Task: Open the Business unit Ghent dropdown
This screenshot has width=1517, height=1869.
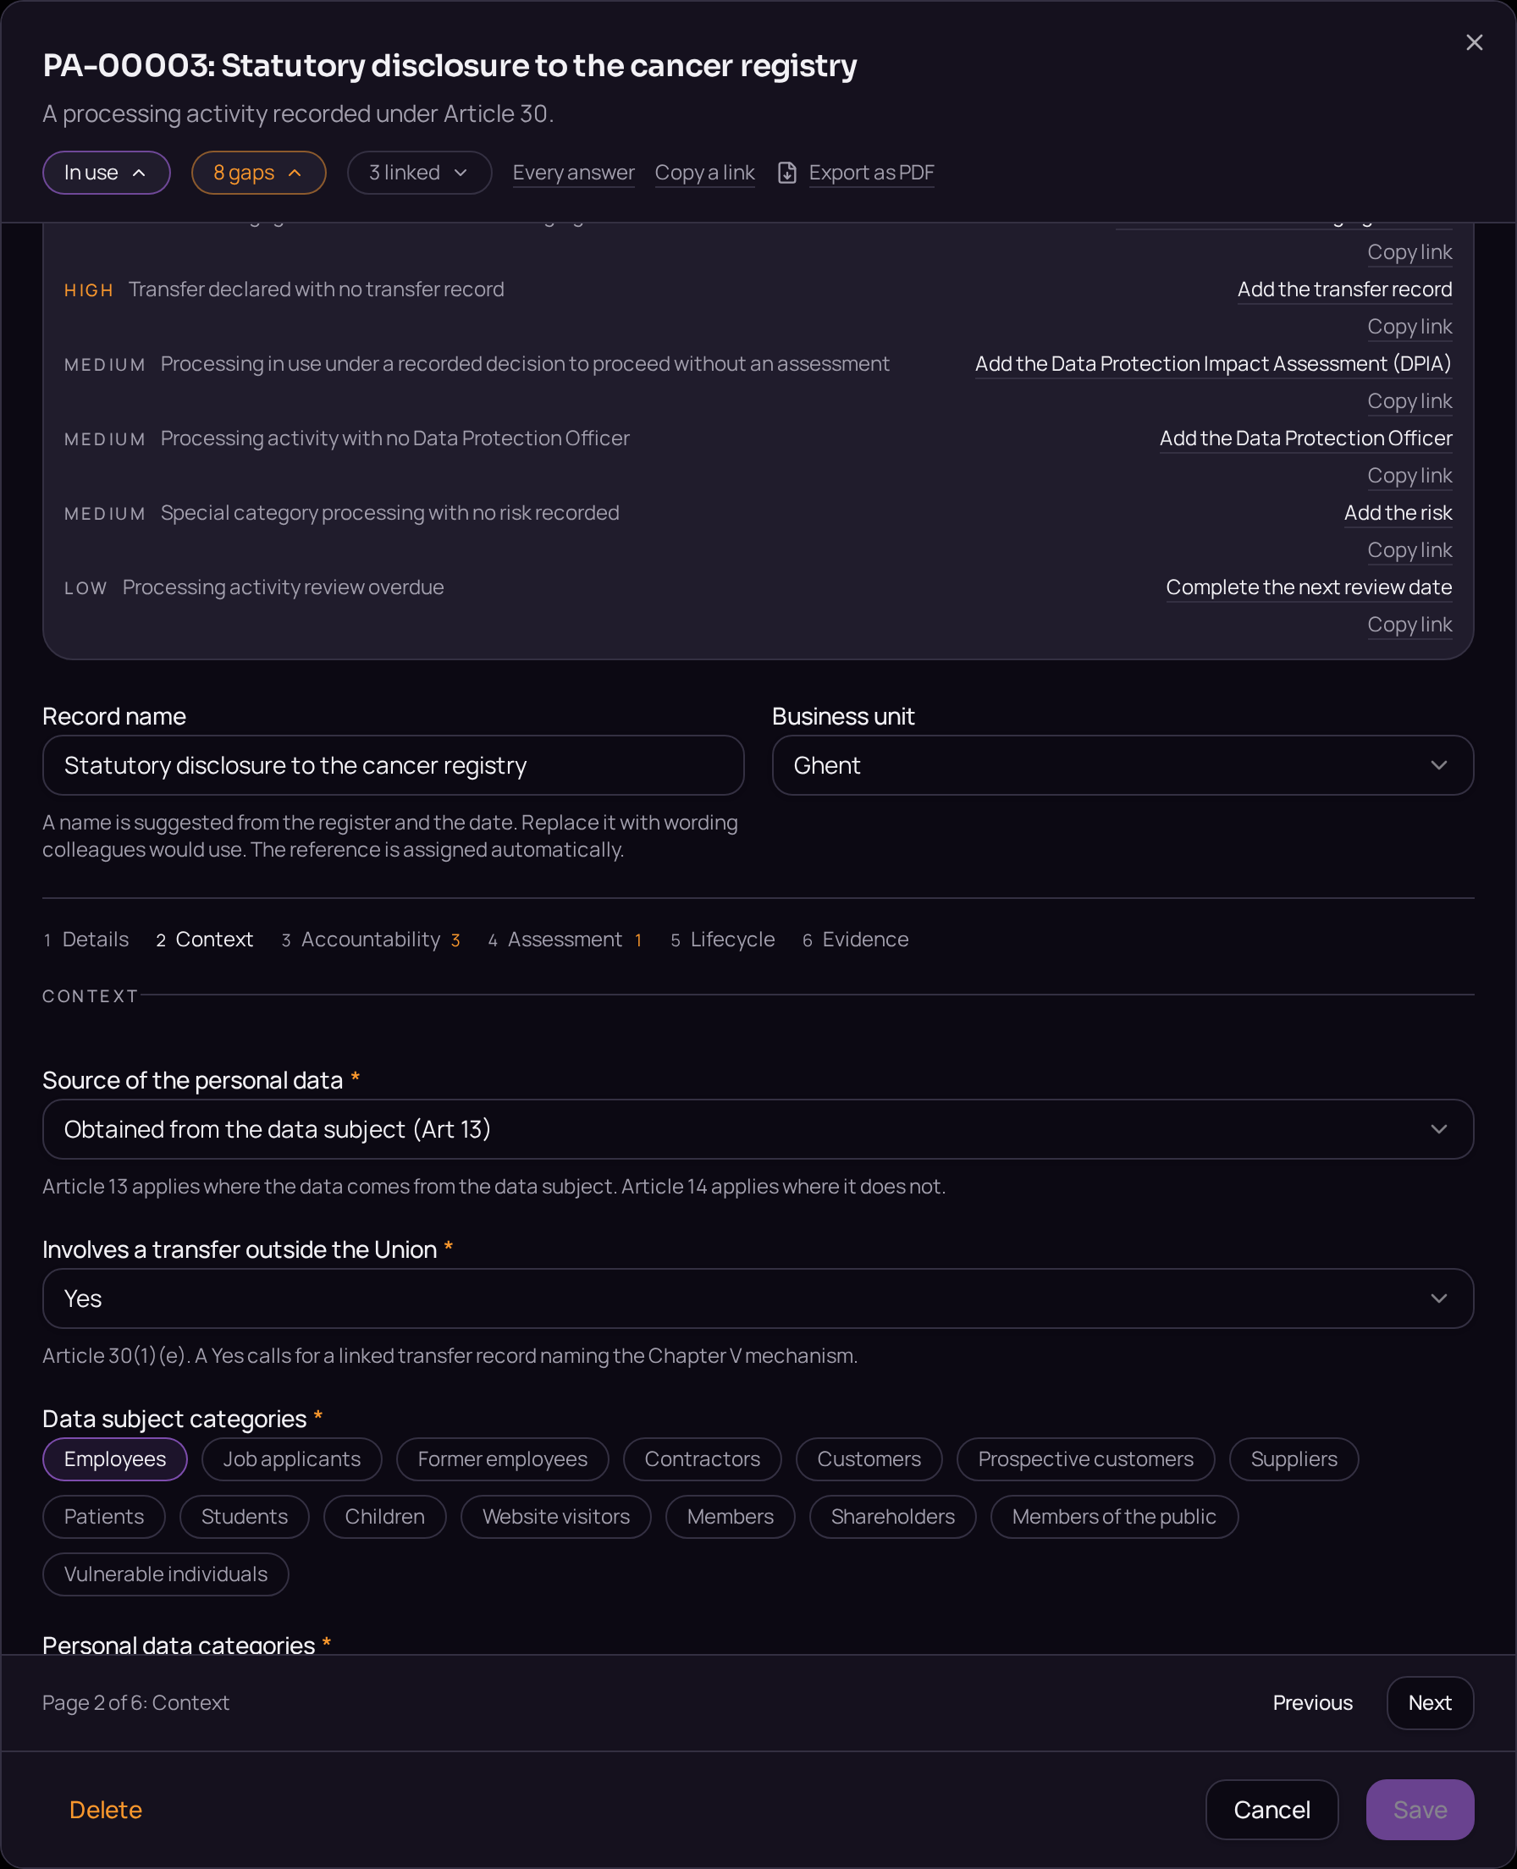Action: coord(1123,765)
